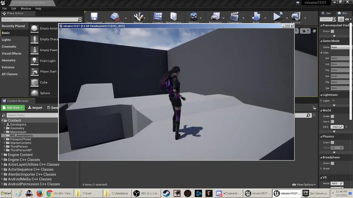Image resolution: width=353 pixels, height=198 pixels.
Task: Click the content browser lock icon
Action: coord(314,108)
